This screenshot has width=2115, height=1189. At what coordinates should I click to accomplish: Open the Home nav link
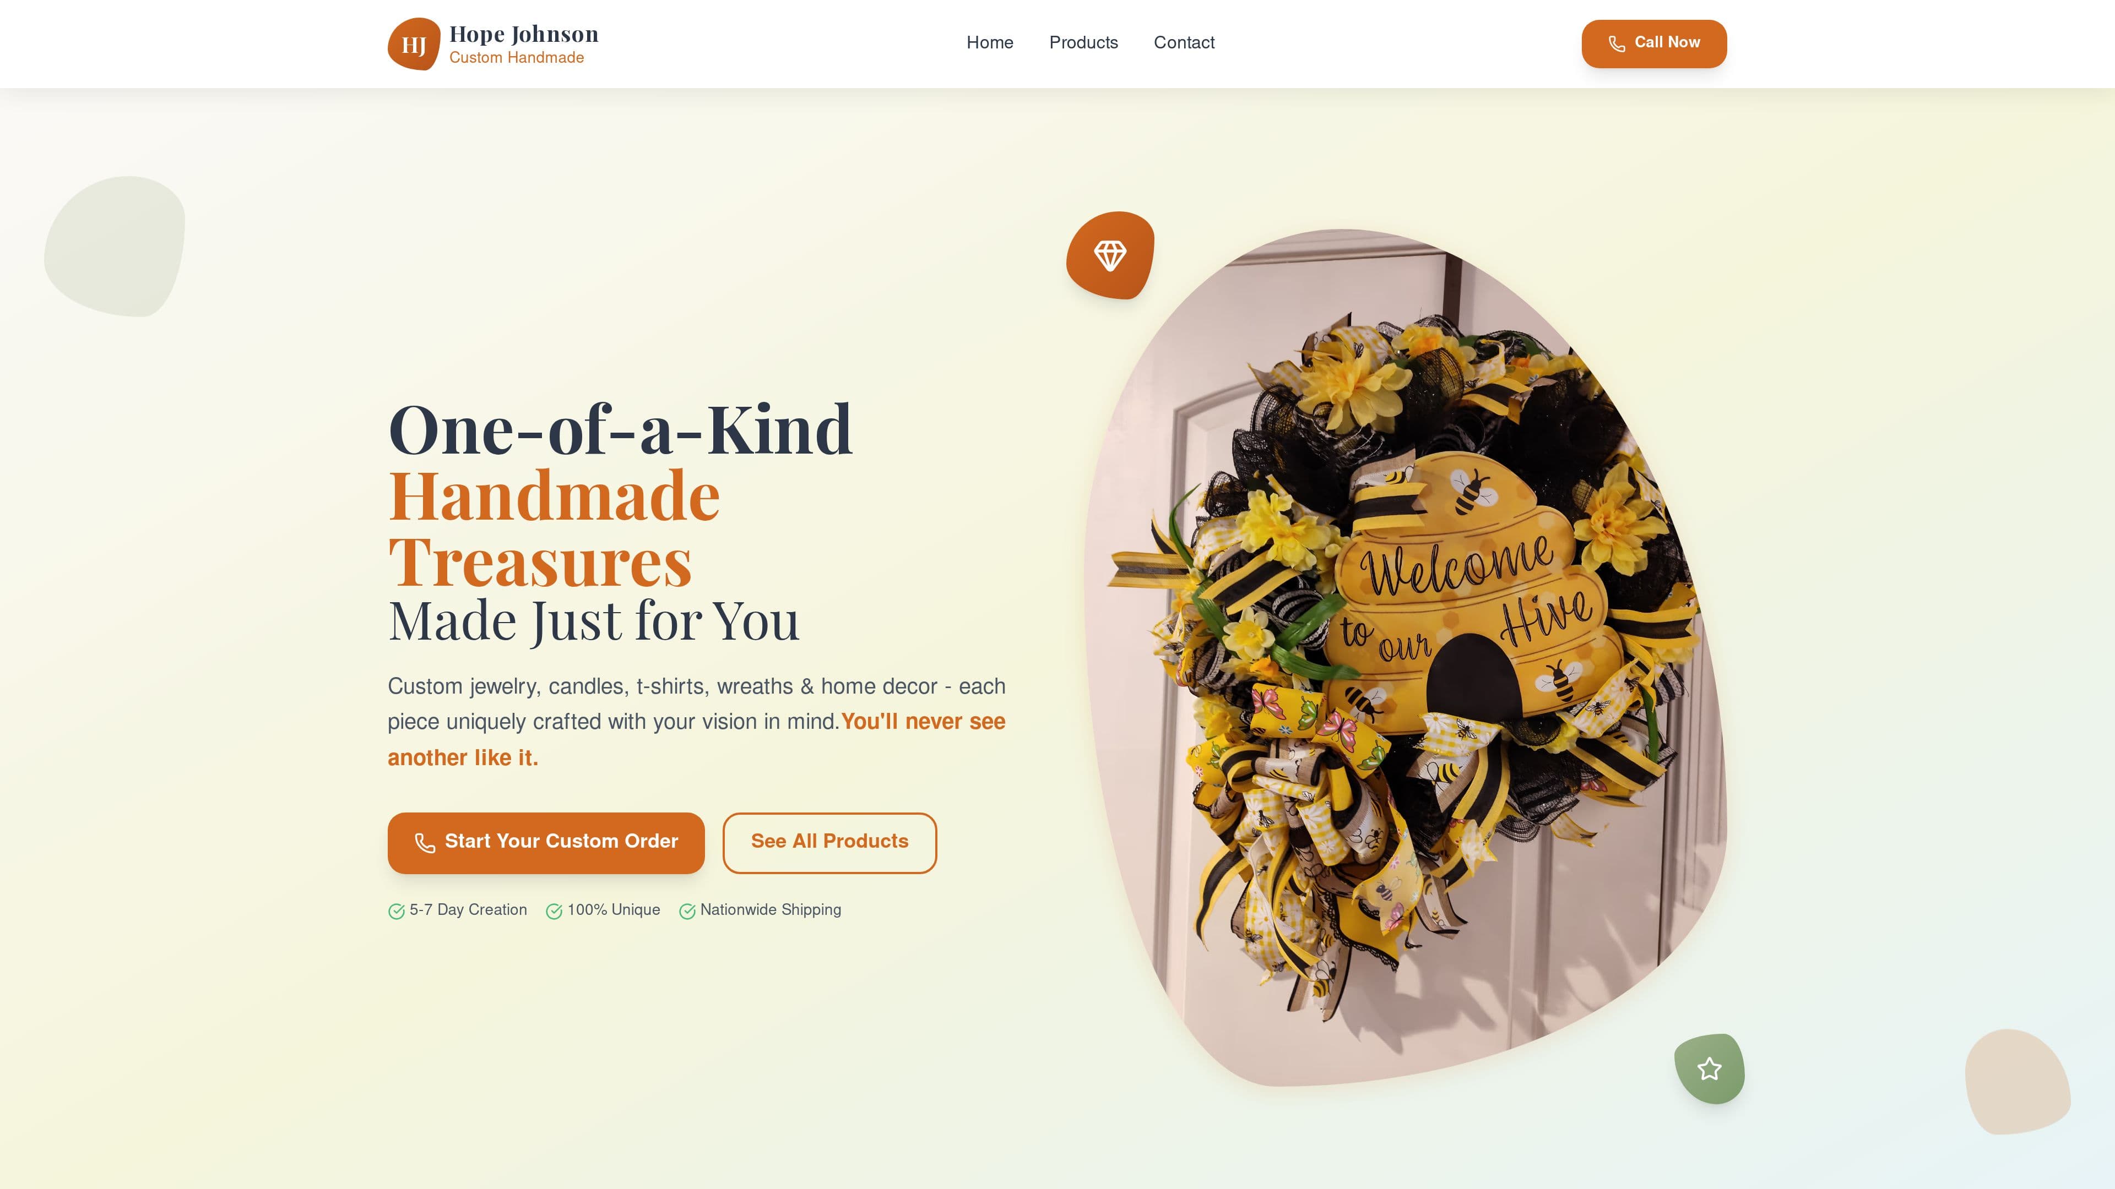pyautogui.click(x=989, y=43)
